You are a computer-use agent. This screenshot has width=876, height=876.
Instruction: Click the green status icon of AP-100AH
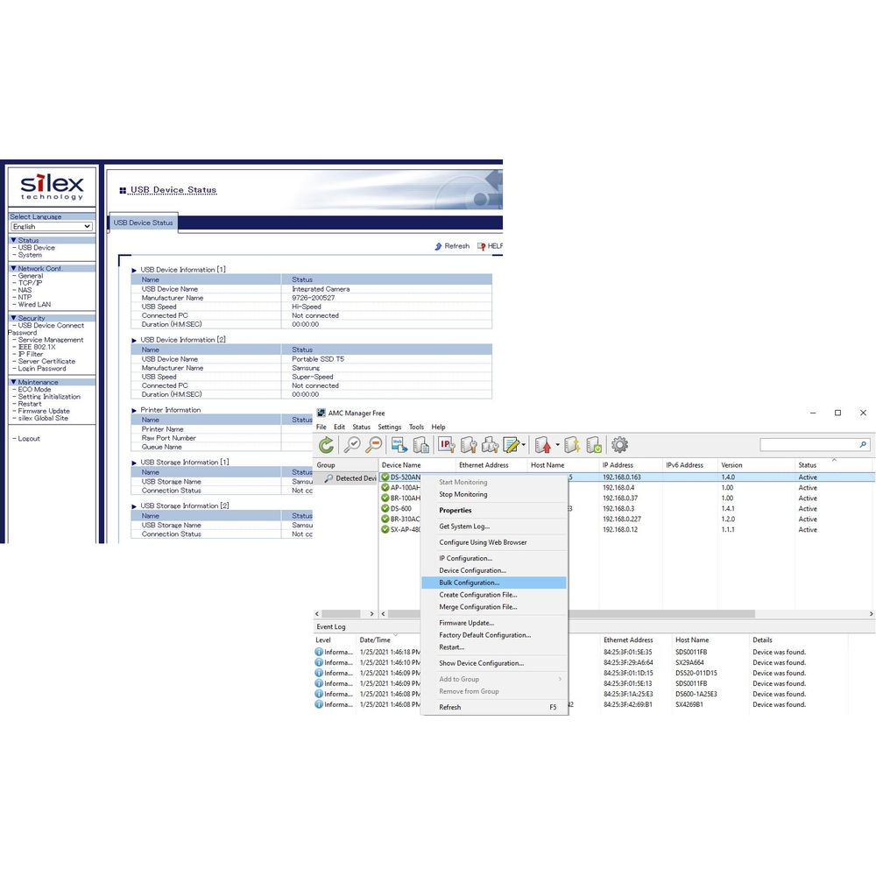(x=385, y=488)
